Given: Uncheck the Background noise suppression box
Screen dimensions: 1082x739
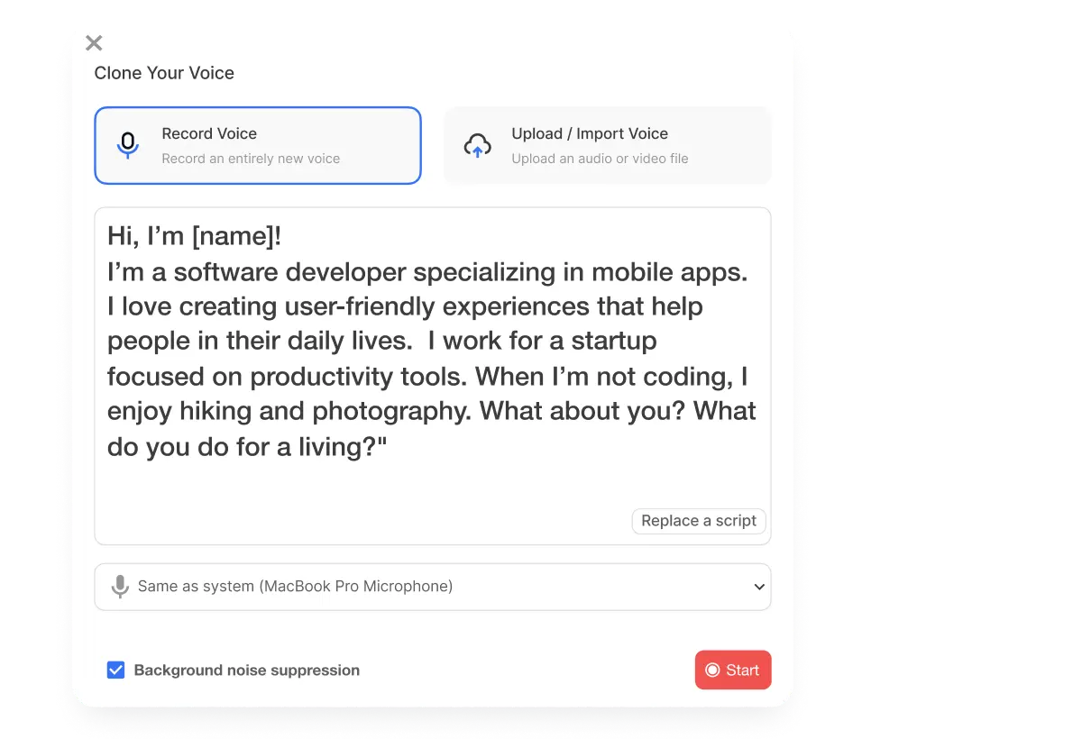Looking at the screenshot, I should [115, 670].
